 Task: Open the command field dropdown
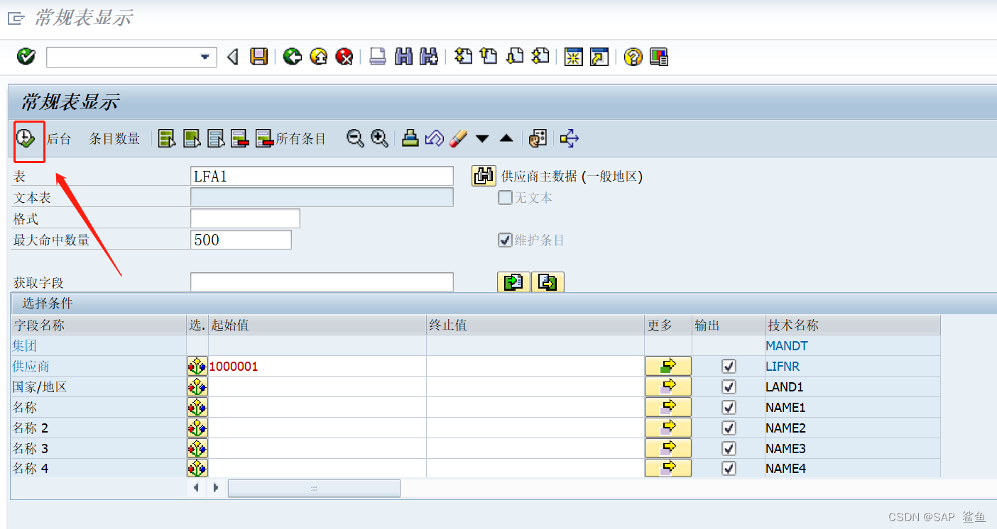point(205,57)
